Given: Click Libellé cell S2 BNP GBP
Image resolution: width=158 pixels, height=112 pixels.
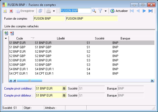Looking at the screenshot, I should point(43,56).
